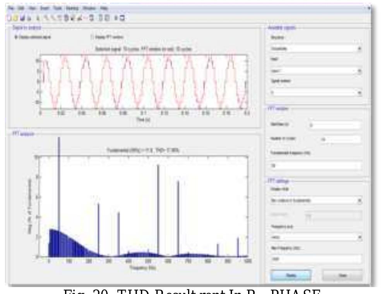Click the Save Figure toolbar icon

23,18
